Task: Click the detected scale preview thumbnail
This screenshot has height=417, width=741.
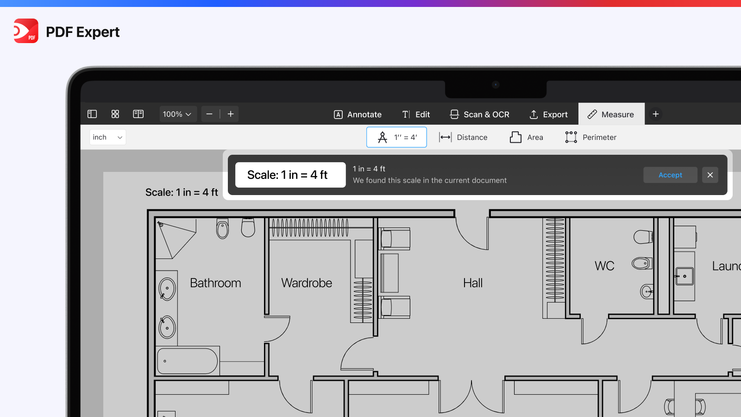Action: click(x=290, y=175)
